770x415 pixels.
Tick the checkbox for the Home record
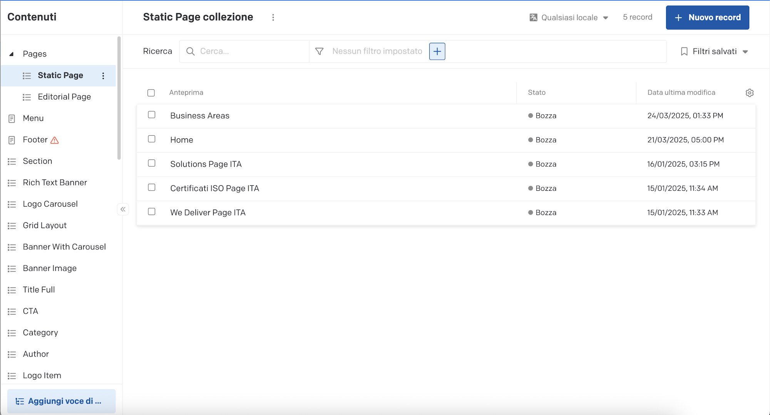coord(152,139)
